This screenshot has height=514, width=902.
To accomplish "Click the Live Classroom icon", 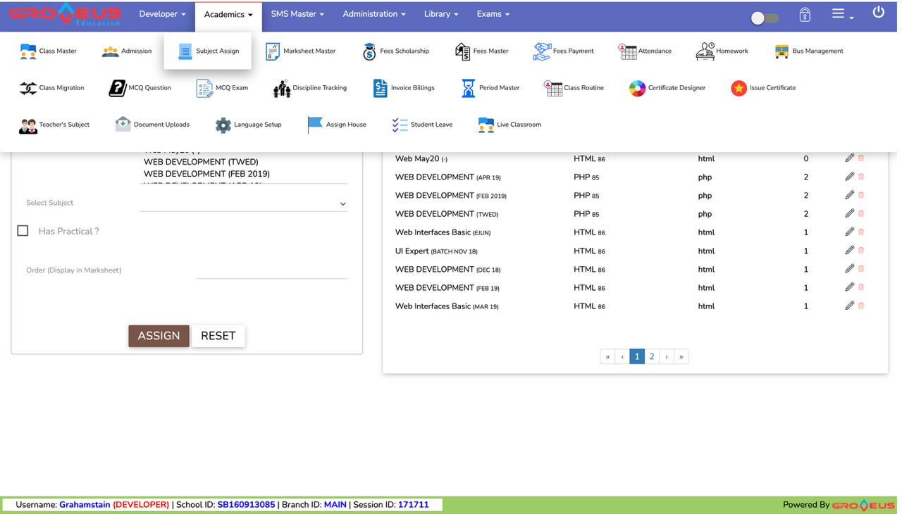I will point(486,125).
